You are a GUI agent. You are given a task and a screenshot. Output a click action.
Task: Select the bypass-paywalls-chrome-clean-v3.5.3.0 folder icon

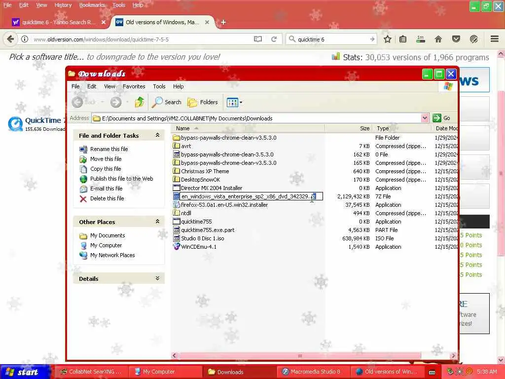176,138
